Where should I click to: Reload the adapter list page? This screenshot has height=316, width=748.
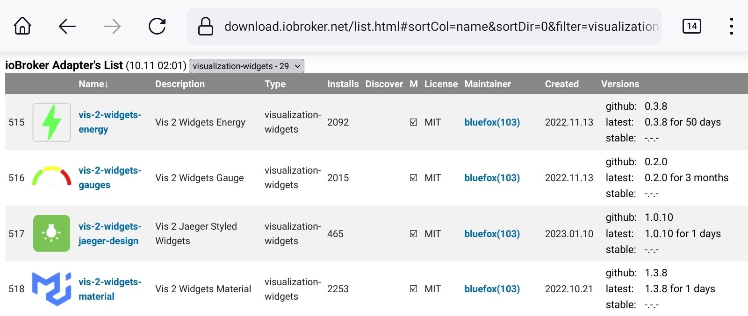click(157, 26)
